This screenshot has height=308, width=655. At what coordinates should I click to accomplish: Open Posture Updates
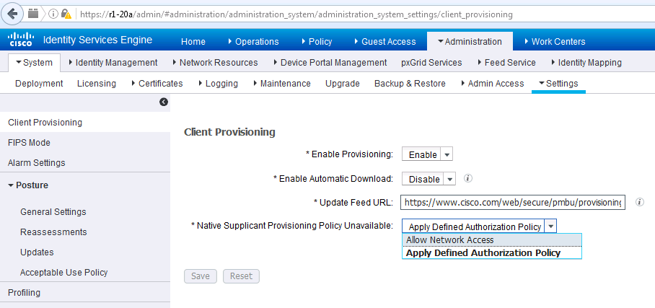[x=37, y=252]
